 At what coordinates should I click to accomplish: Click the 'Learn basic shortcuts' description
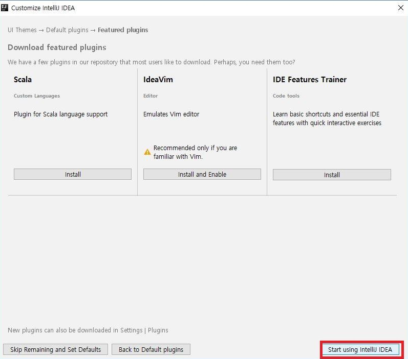[x=327, y=118]
